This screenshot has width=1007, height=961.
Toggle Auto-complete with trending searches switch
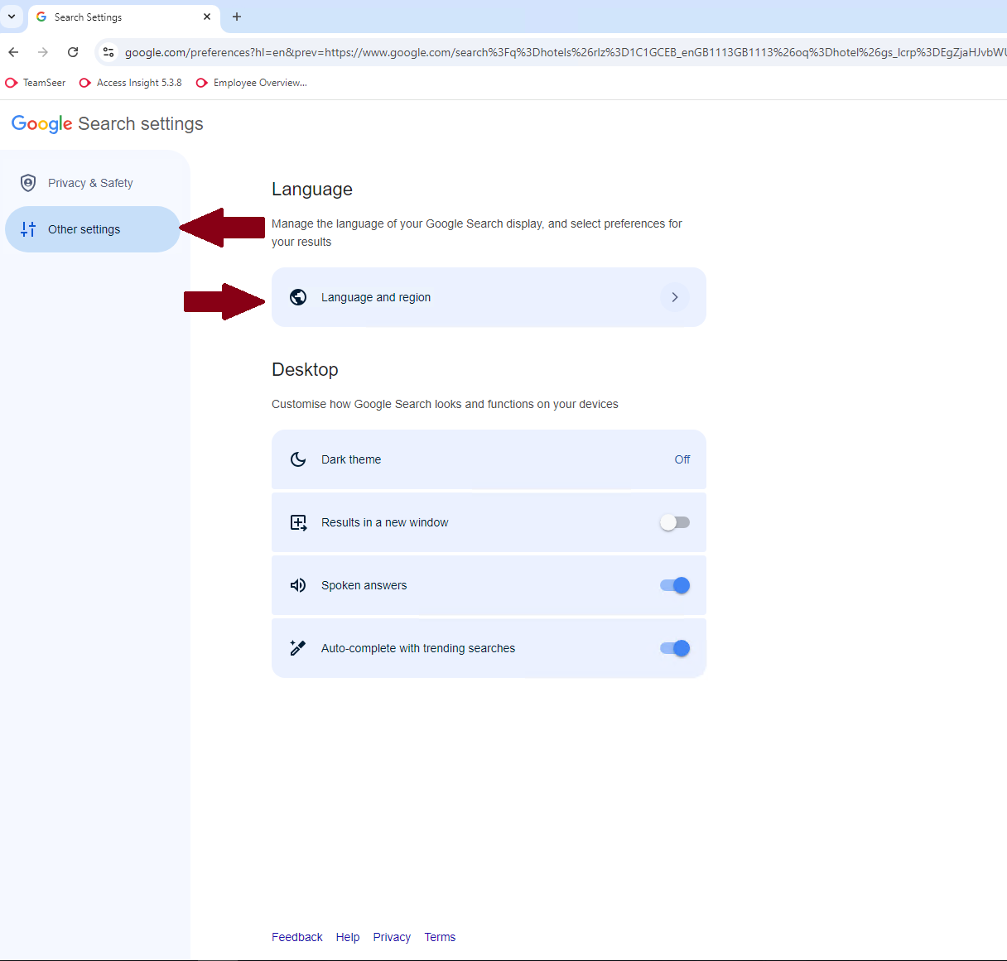[675, 648]
